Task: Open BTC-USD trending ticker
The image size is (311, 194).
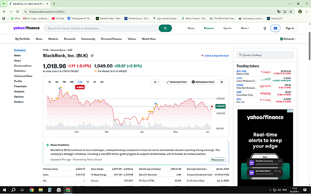Action: pos(241,71)
